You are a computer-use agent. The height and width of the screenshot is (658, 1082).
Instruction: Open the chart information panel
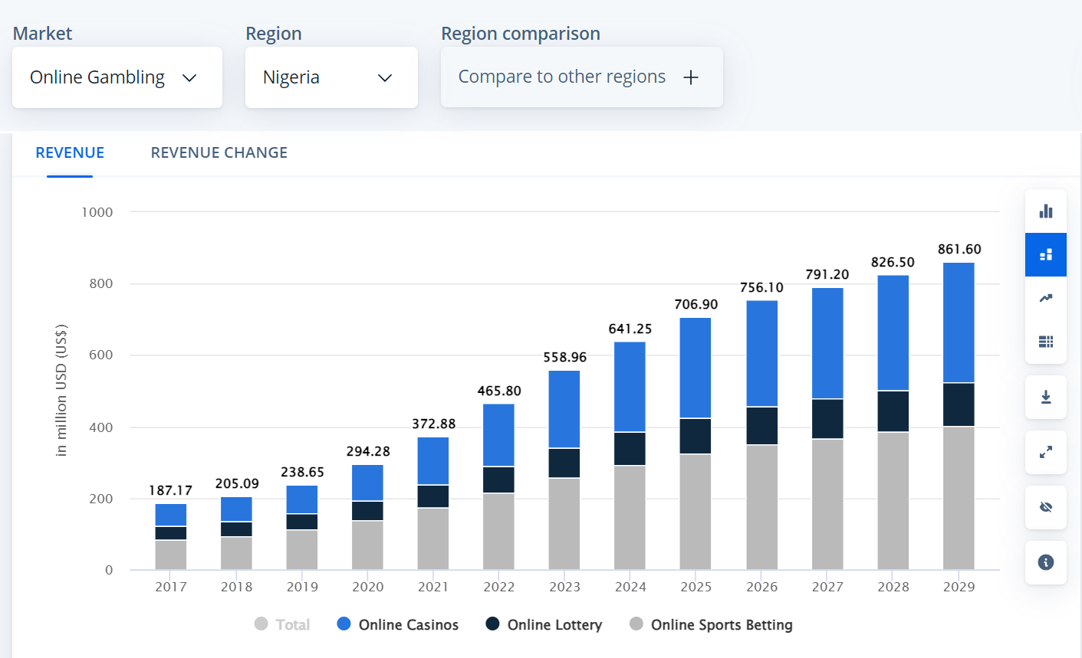(x=1045, y=562)
